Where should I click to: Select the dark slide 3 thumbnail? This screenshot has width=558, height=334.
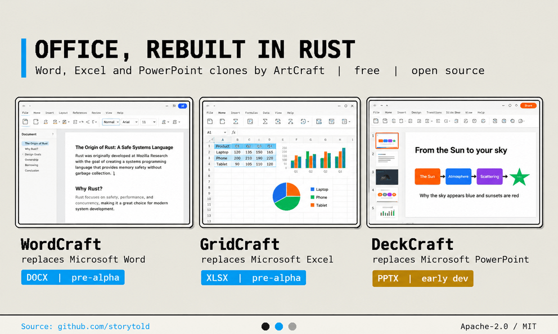[387, 177]
